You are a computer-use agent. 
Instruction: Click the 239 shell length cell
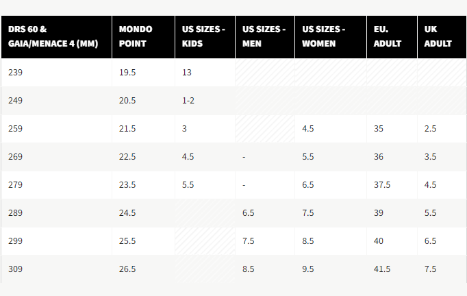point(16,72)
